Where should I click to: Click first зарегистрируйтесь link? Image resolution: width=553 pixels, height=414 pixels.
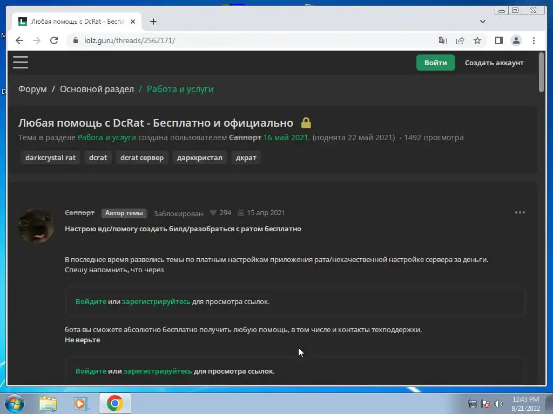(156, 302)
